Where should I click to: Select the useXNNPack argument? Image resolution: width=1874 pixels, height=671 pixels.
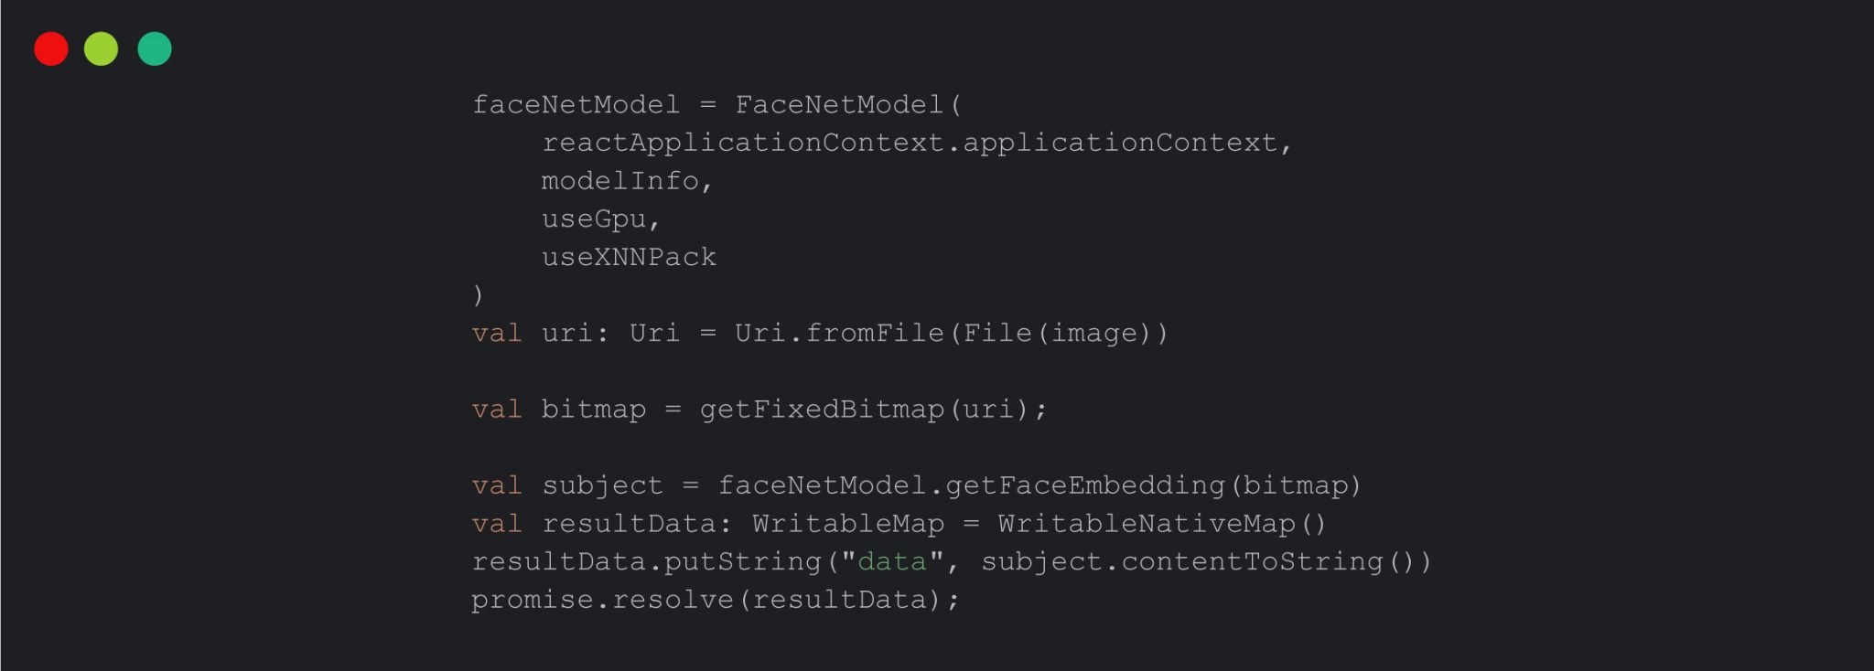click(629, 258)
